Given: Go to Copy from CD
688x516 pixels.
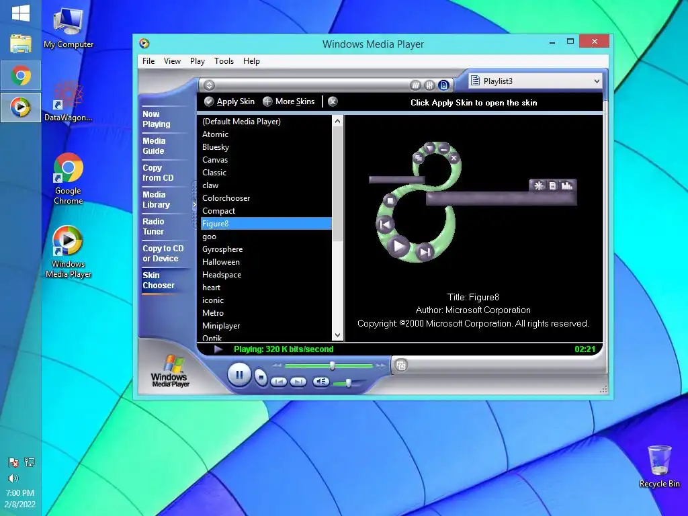Looking at the screenshot, I should (158, 173).
